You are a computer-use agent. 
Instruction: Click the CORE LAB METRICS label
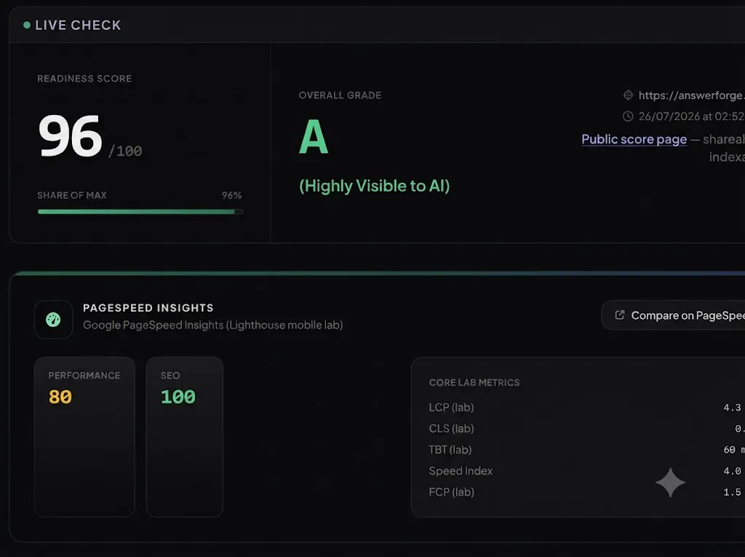(x=474, y=383)
